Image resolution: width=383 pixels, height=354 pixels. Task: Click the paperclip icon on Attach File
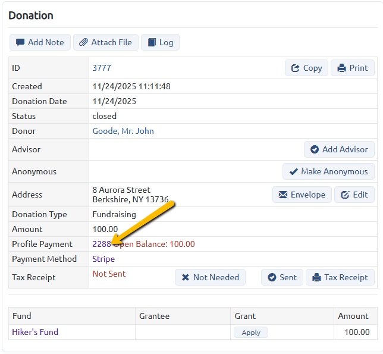coord(83,42)
